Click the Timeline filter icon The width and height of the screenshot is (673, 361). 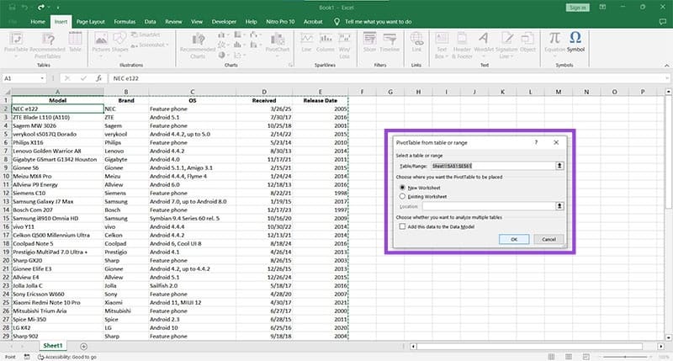pos(391,39)
